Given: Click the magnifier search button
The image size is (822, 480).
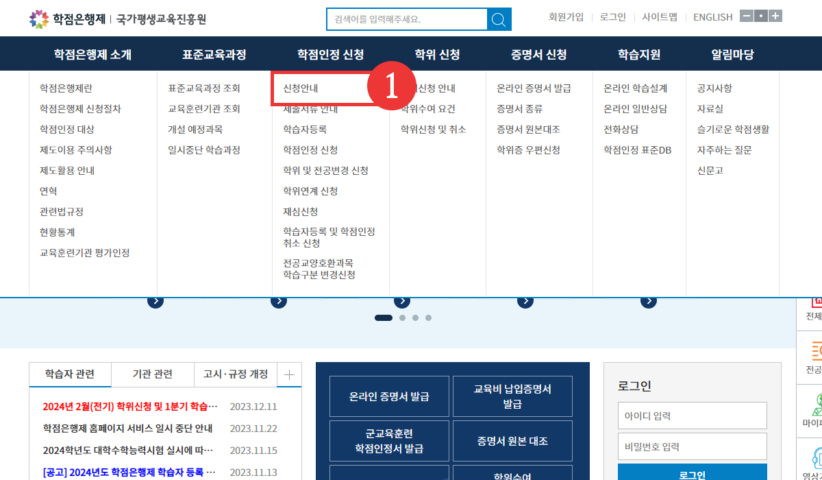Looking at the screenshot, I should 499,19.
